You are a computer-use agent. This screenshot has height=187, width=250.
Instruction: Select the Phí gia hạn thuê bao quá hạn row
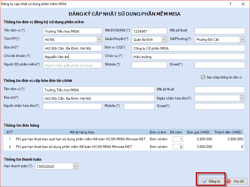(x=123, y=139)
